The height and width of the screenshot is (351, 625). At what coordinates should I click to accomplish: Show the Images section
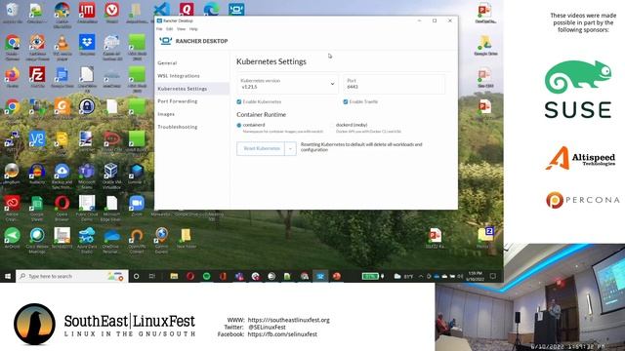click(x=166, y=114)
